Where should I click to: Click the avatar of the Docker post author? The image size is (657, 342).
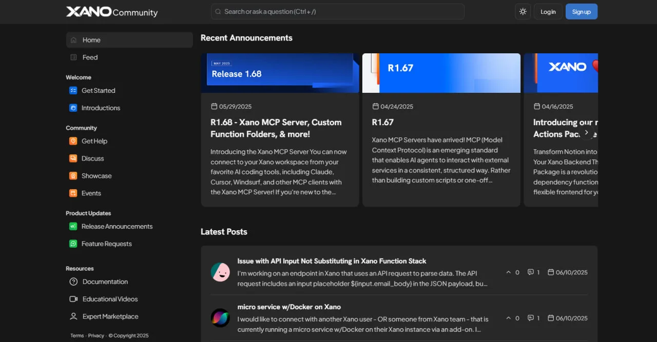[x=220, y=318]
